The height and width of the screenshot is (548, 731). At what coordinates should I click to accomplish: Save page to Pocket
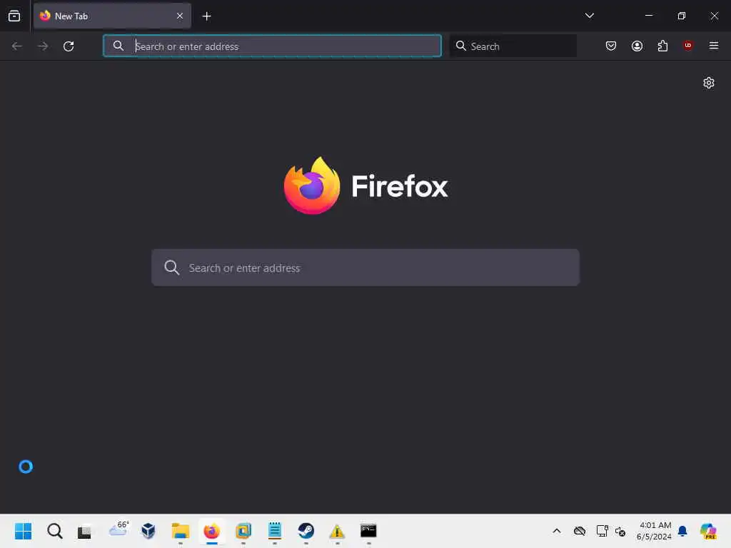tap(611, 46)
